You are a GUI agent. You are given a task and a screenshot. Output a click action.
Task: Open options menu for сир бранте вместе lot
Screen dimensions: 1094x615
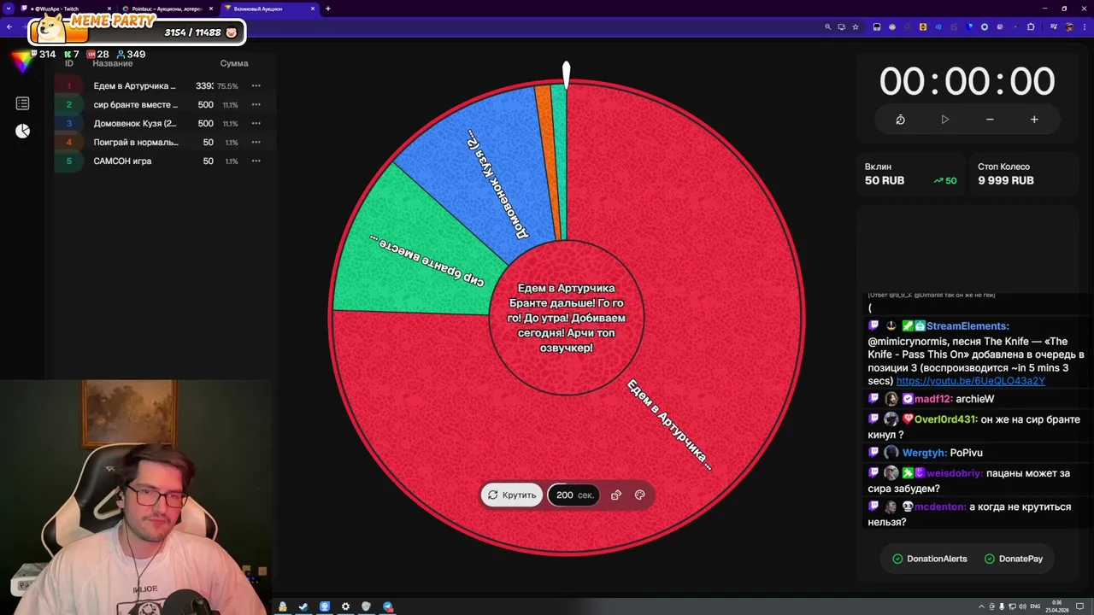256,105
